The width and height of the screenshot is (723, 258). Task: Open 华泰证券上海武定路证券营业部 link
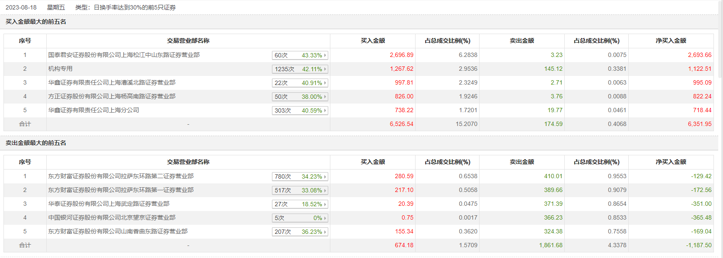(109, 204)
